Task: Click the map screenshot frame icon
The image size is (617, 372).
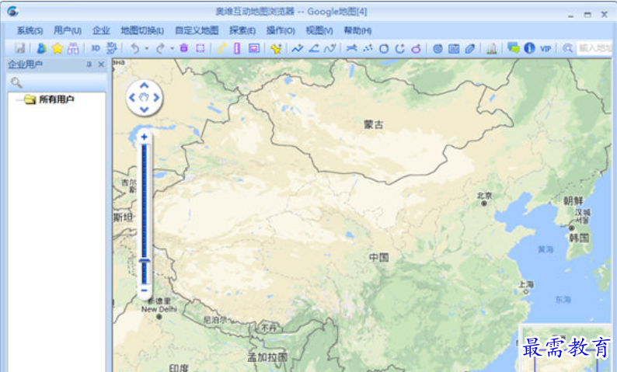Action: (x=254, y=48)
